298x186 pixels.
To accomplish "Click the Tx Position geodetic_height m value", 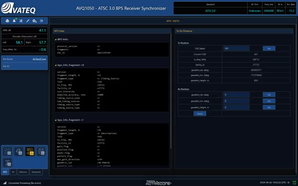I will point(256,81).
